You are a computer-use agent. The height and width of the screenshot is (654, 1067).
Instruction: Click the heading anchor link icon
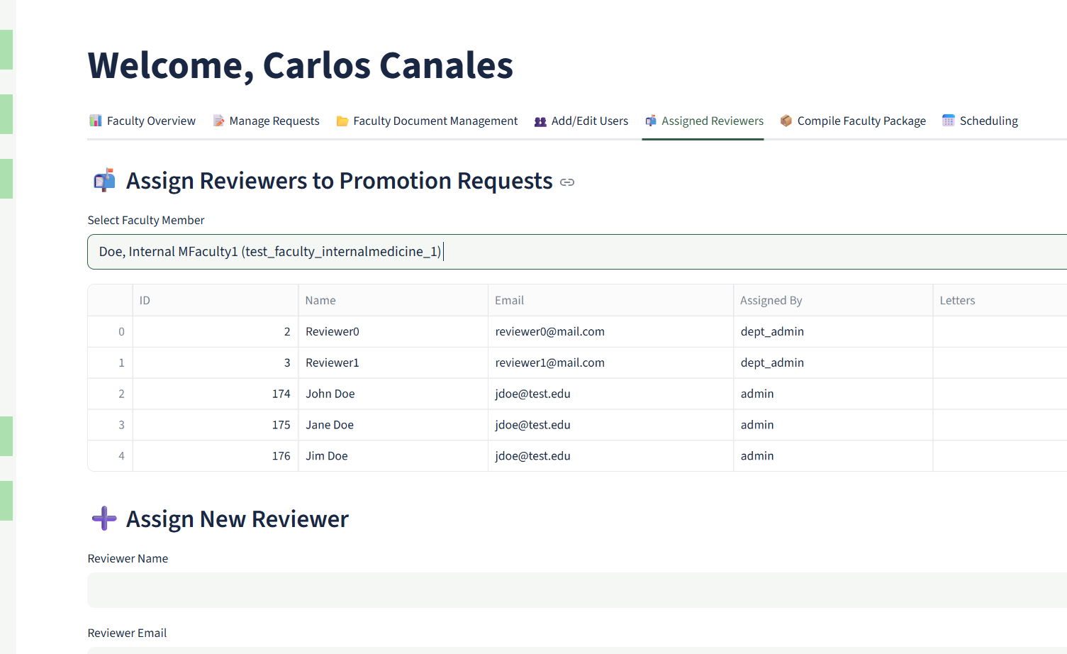point(567,182)
